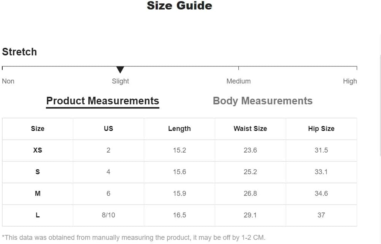Click the US column header
The image size is (381, 244).
(x=109, y=129)
